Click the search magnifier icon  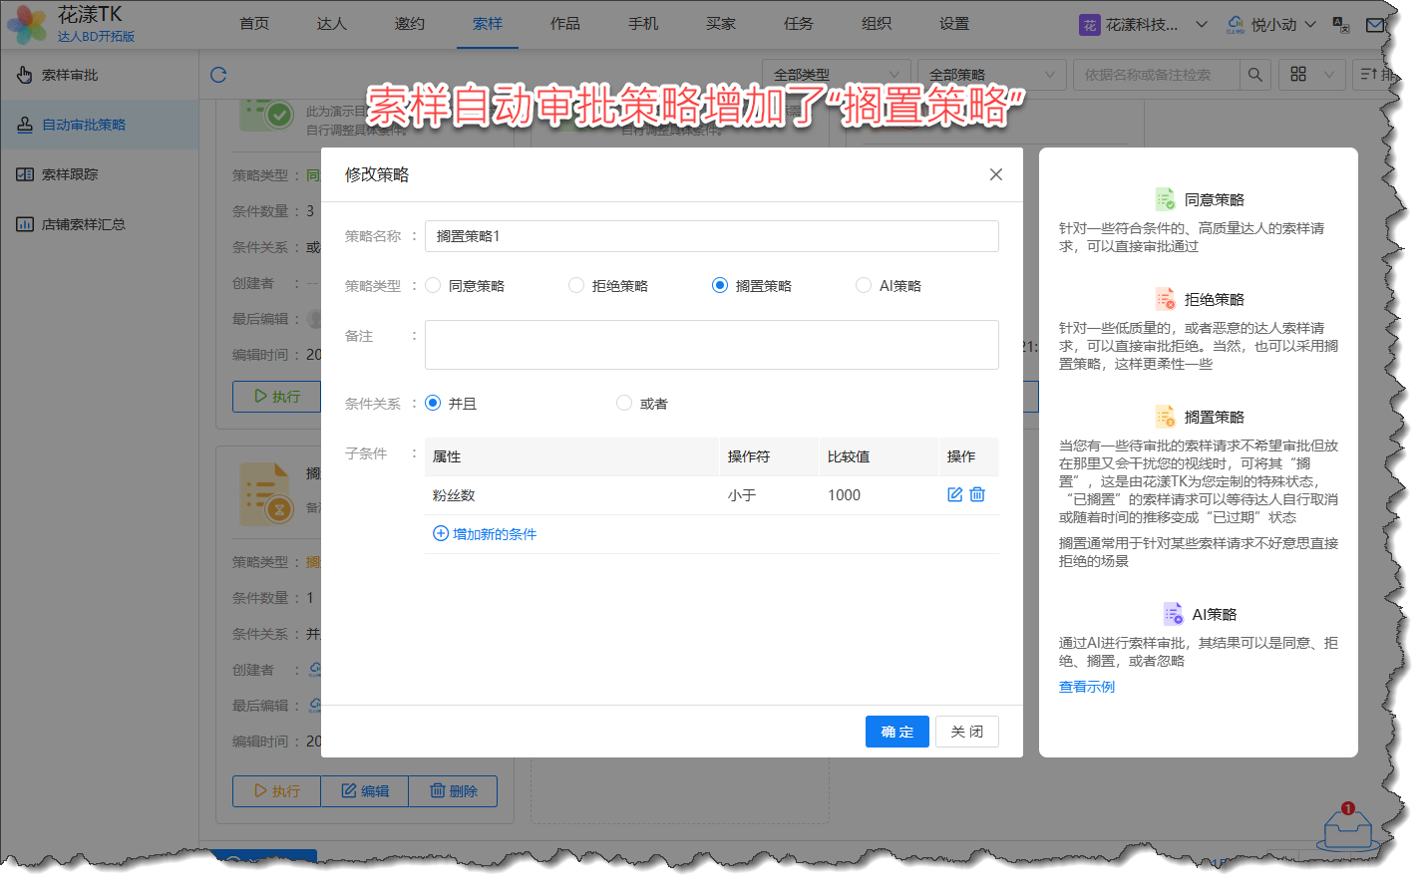1254,75
